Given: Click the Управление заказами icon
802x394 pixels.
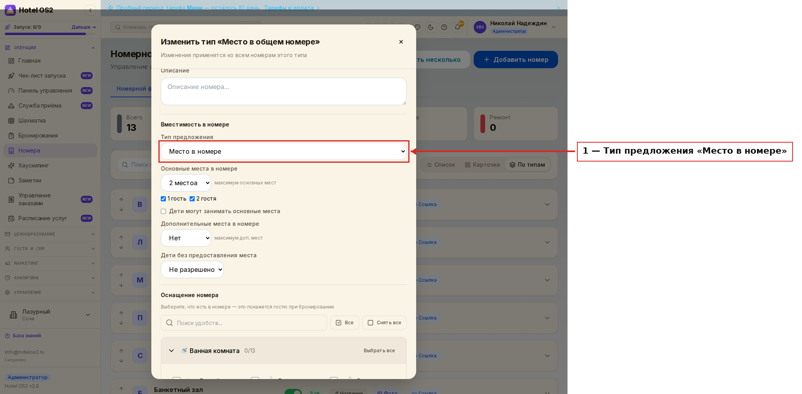Looking at the screenshot, I should 11,199.
